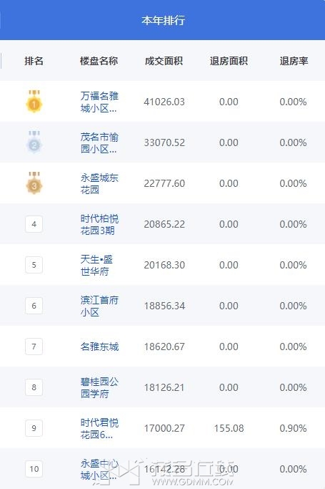The image size is (325, 489).
Task: Click the gold medal rank 1 icon
Action: click(34, 102)
